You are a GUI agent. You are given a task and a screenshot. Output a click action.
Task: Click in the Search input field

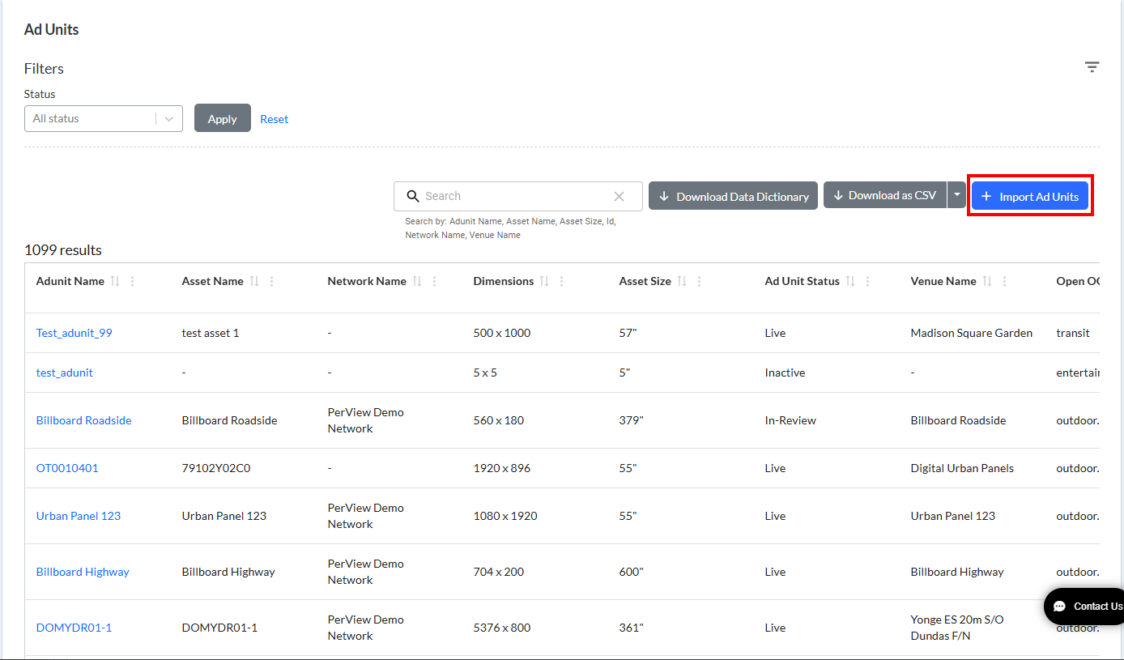[518, 196]
